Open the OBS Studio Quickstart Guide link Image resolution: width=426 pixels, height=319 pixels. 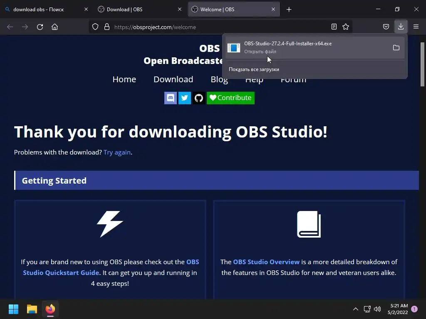[x=111, y=267]
